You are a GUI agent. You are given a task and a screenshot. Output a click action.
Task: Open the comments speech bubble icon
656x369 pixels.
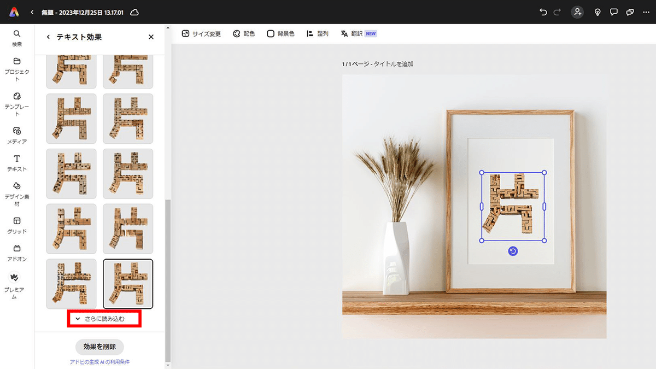pos(614,12)
